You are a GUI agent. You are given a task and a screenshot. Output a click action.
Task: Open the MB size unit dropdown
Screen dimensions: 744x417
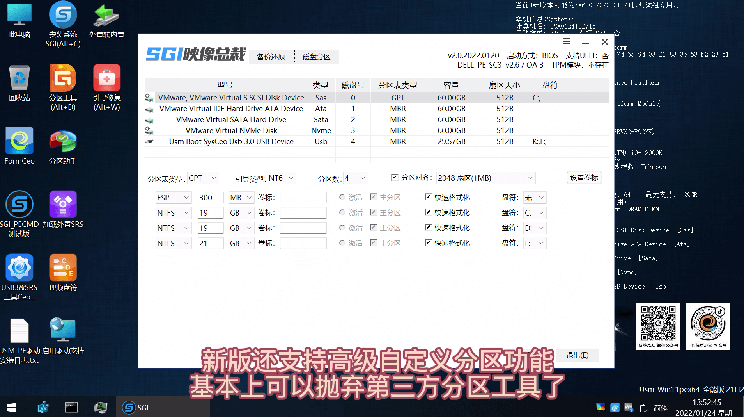pyautogui.click(x=241, y=198)
